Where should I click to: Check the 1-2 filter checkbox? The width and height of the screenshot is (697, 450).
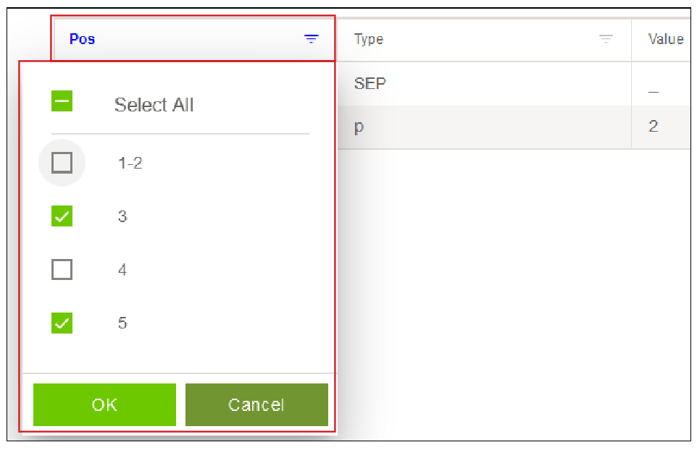62,163
